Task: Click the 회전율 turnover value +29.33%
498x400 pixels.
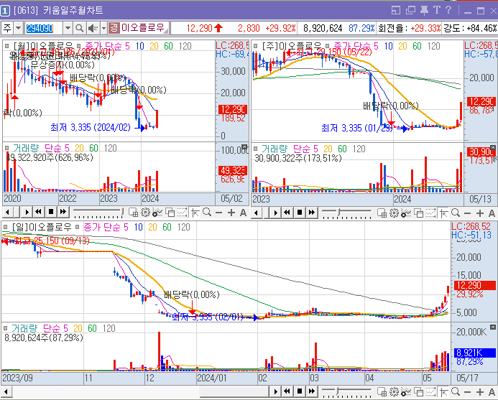Action: 425,28
